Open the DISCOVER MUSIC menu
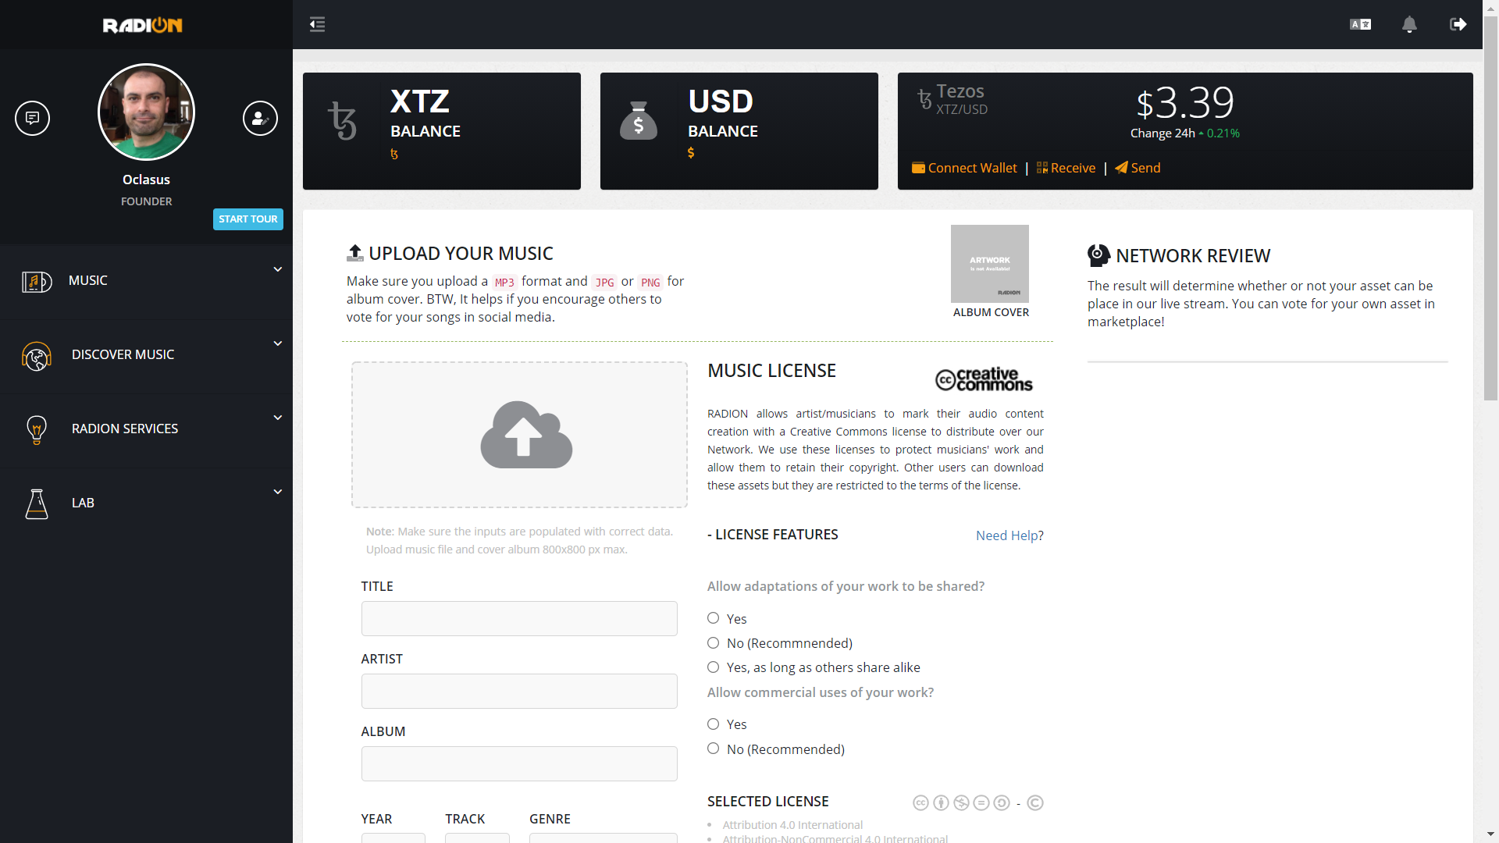 click(123, 354)
